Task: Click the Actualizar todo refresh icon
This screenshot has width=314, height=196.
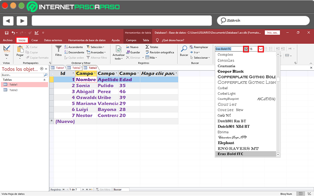Action: point(118,49)
